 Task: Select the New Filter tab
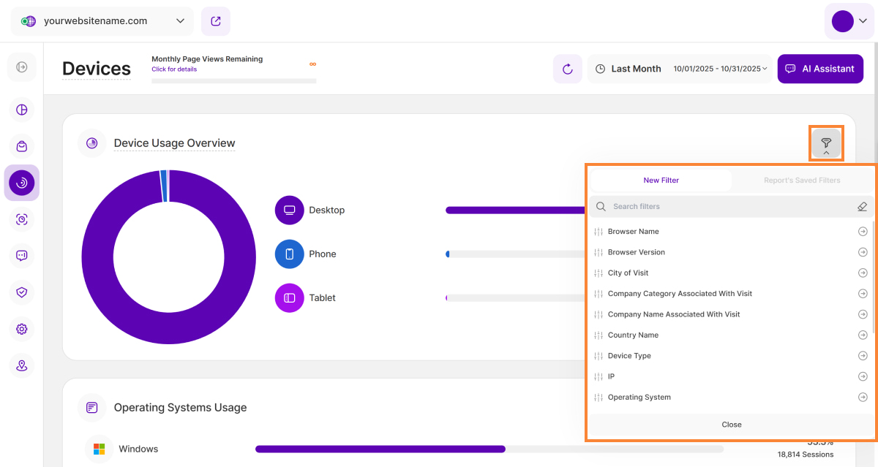[661, 181]
